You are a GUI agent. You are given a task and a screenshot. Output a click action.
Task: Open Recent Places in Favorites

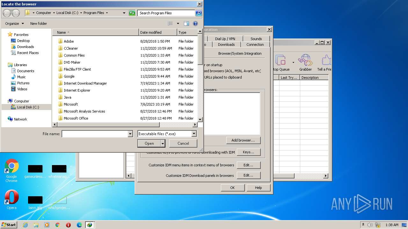28,53
